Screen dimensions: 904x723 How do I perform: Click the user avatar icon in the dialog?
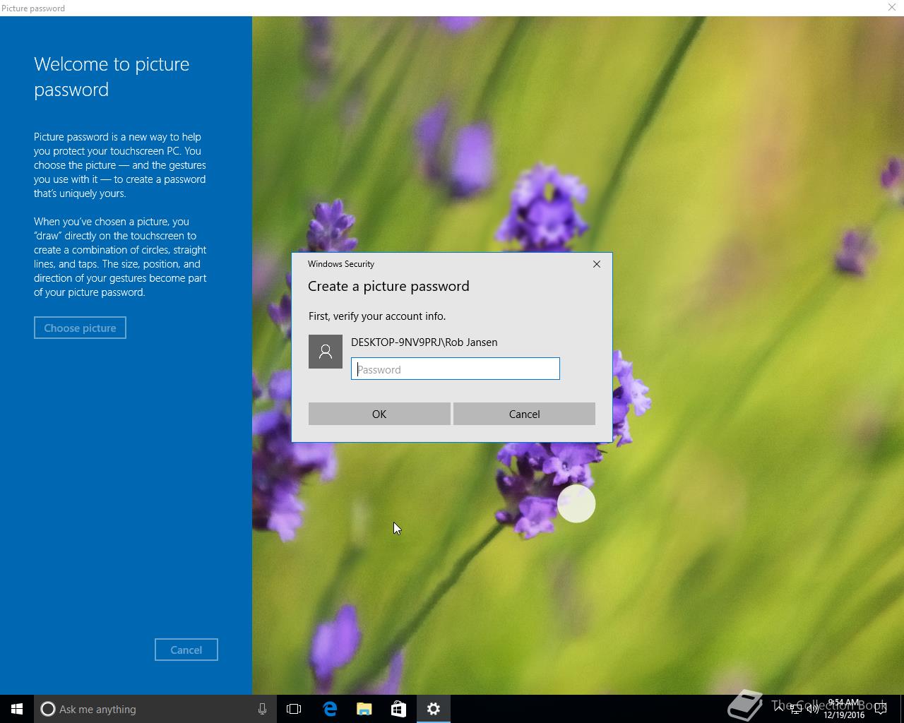[x=326, y=352]
